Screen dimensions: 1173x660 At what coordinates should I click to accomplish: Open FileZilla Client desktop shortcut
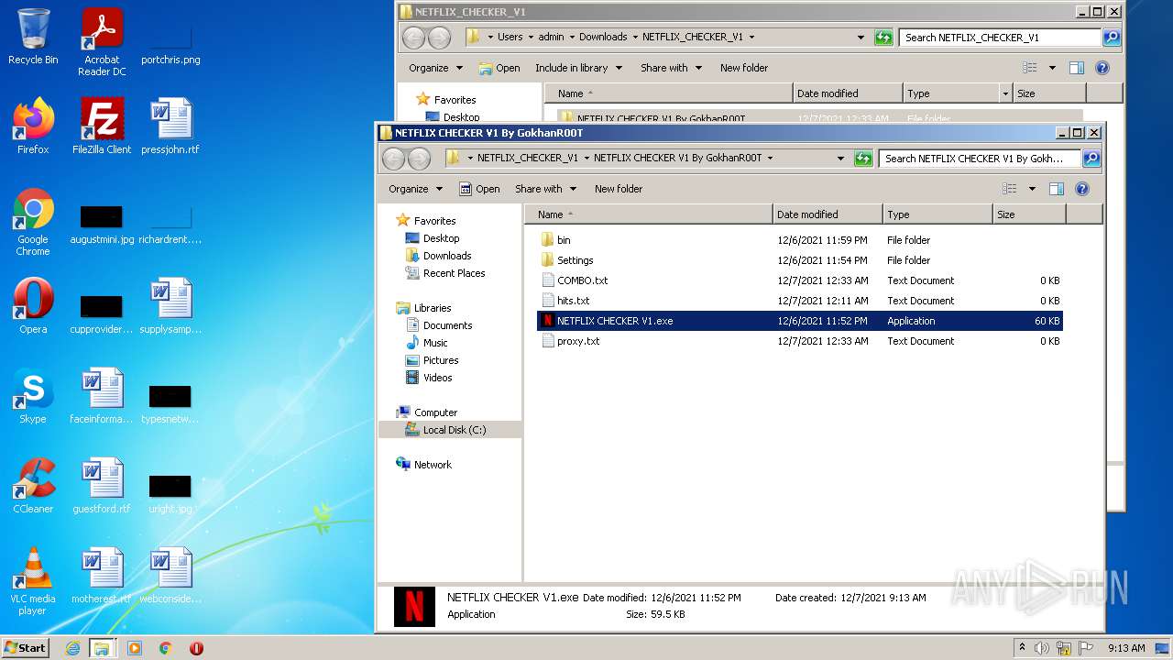[x=102, y=126]
